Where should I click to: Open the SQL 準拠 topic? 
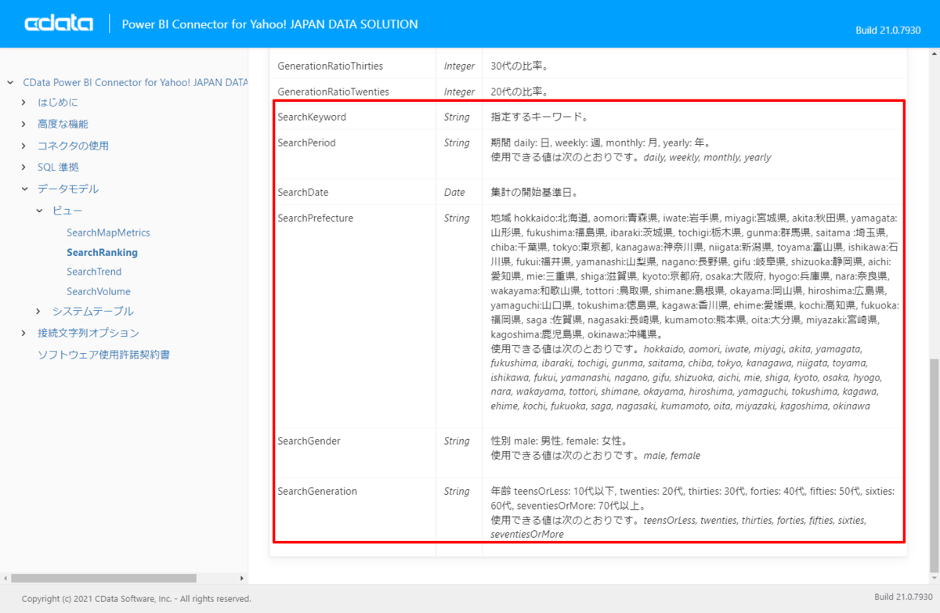(58, 168)
